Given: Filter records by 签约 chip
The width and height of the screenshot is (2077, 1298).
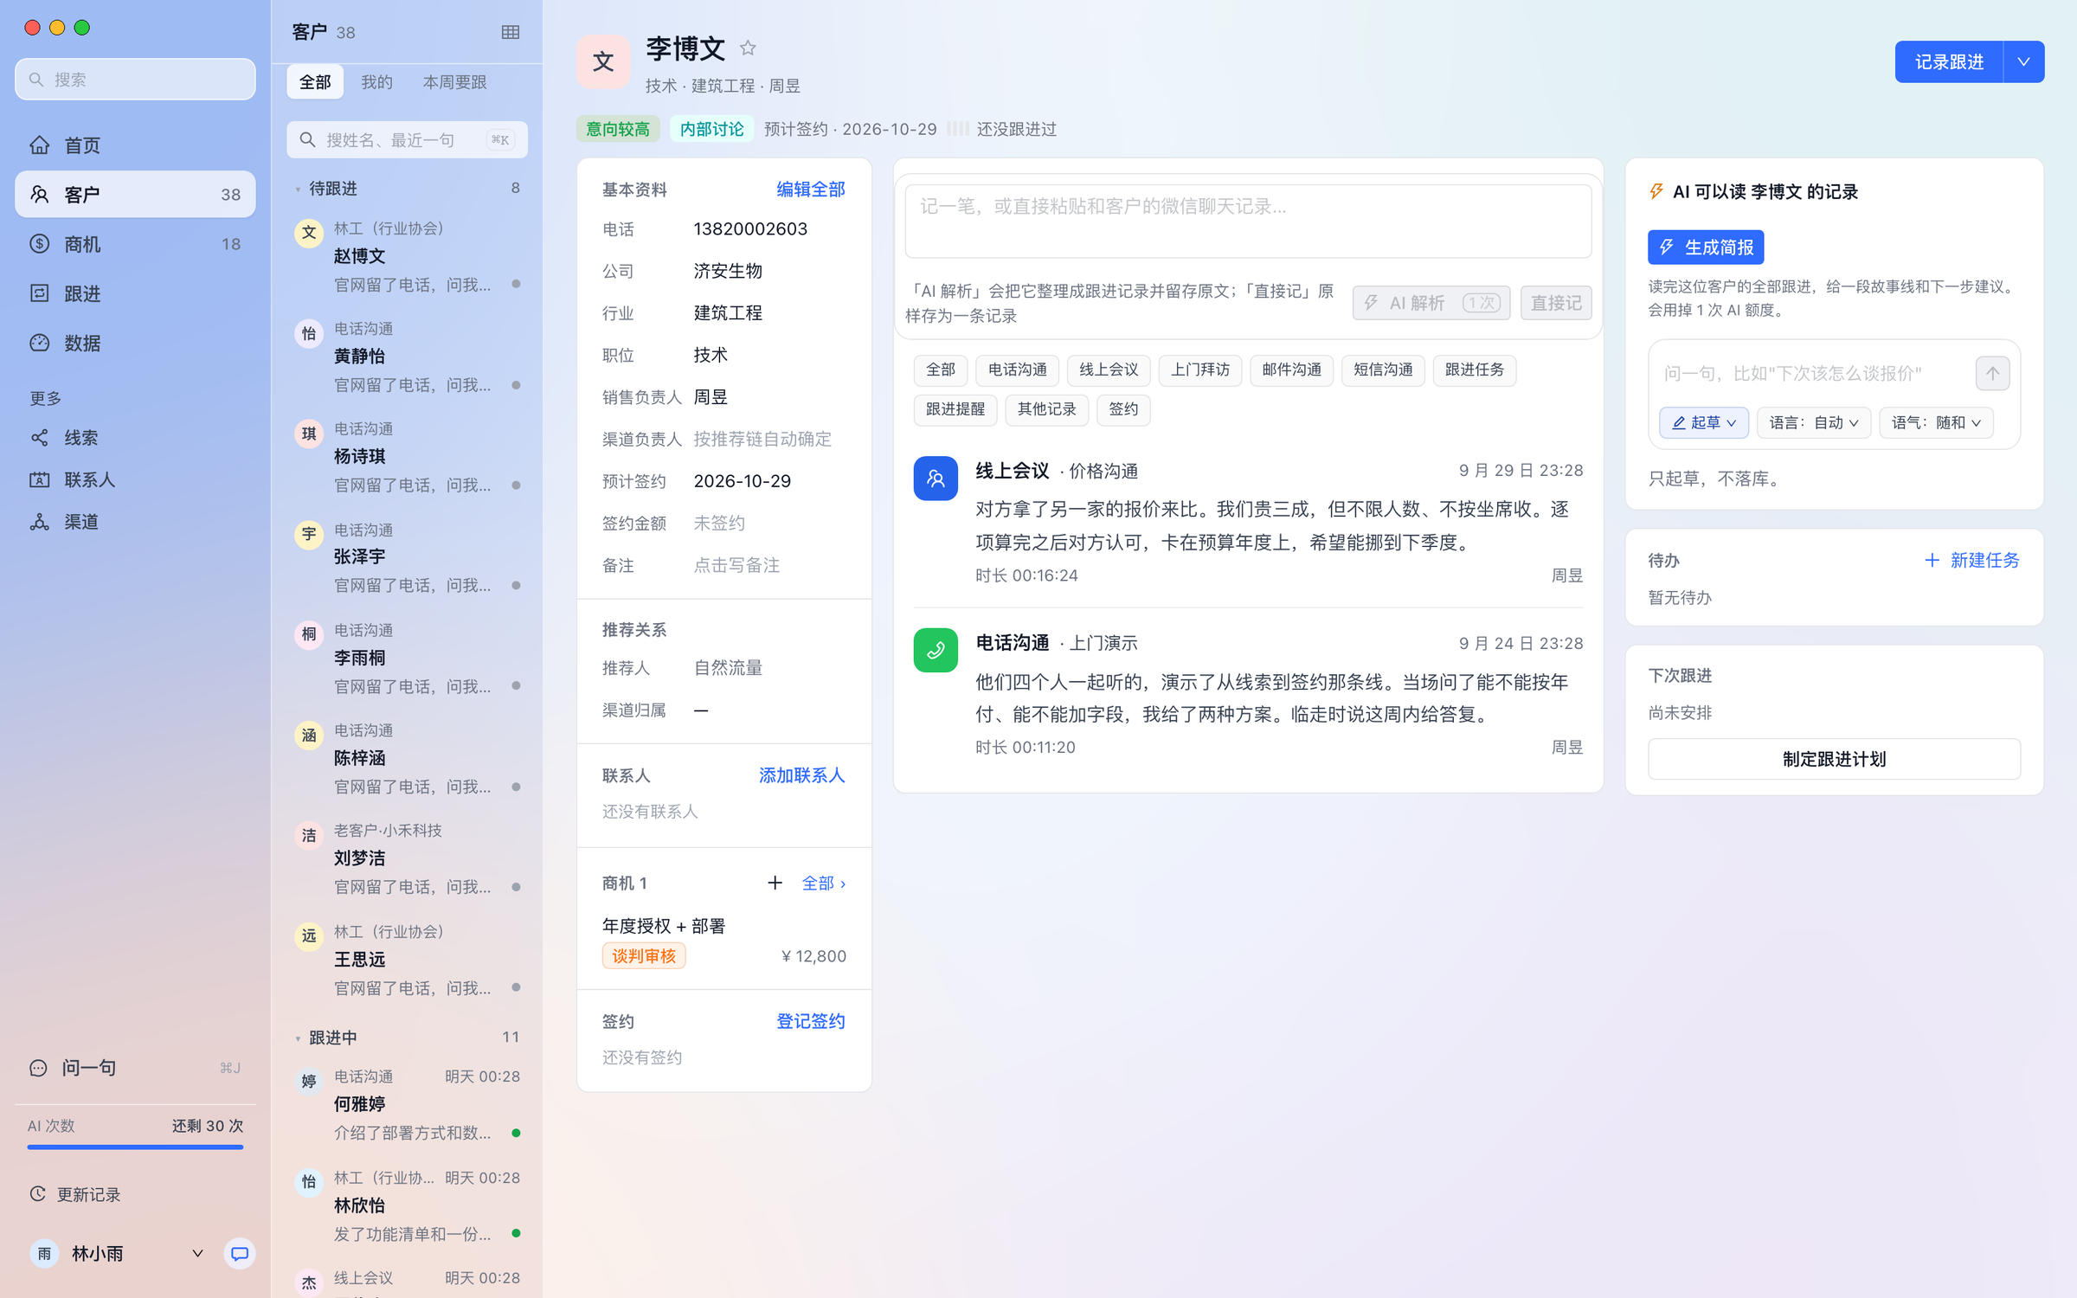Looking at the screenshot, I should [x=1123, y=409].
